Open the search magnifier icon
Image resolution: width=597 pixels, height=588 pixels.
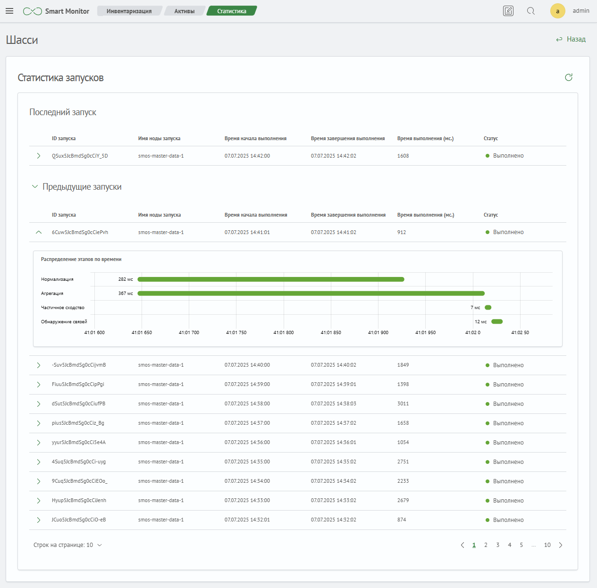pyautogui.click(x=531, y=11)
